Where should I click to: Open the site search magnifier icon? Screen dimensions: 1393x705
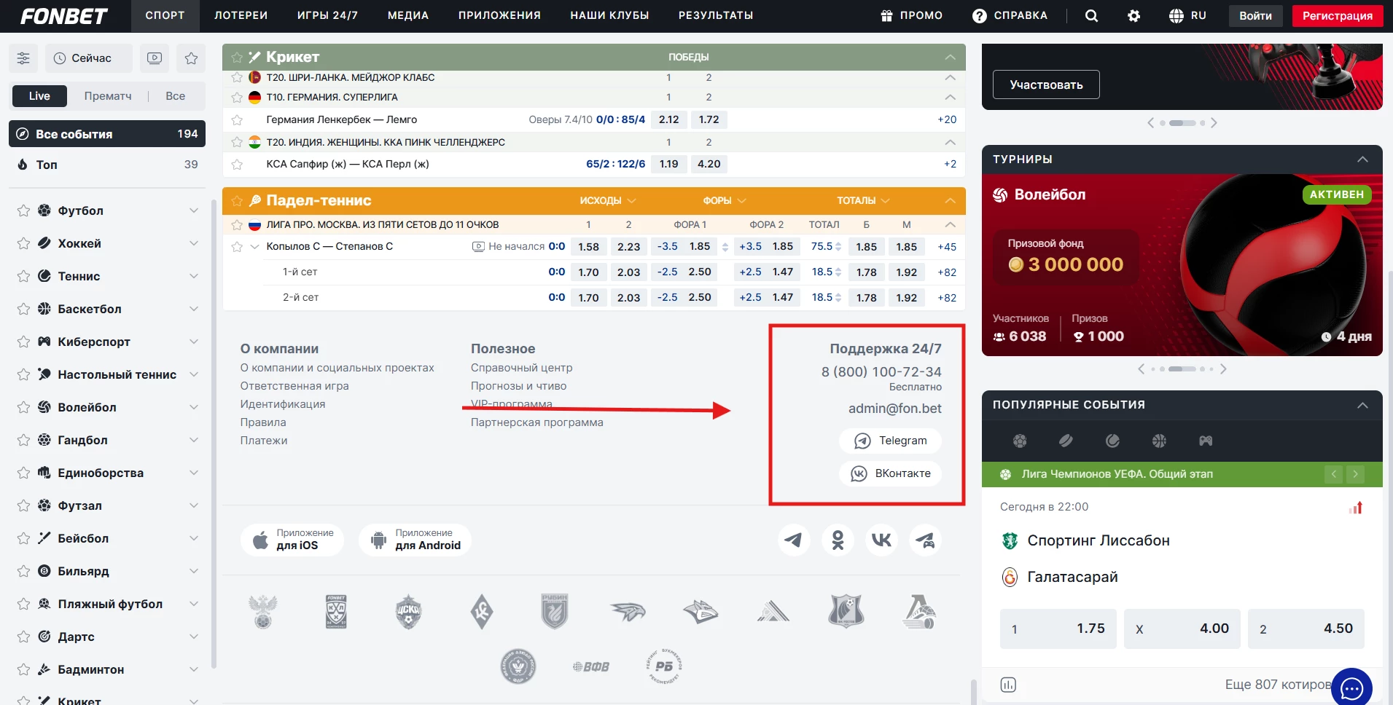1091,15
